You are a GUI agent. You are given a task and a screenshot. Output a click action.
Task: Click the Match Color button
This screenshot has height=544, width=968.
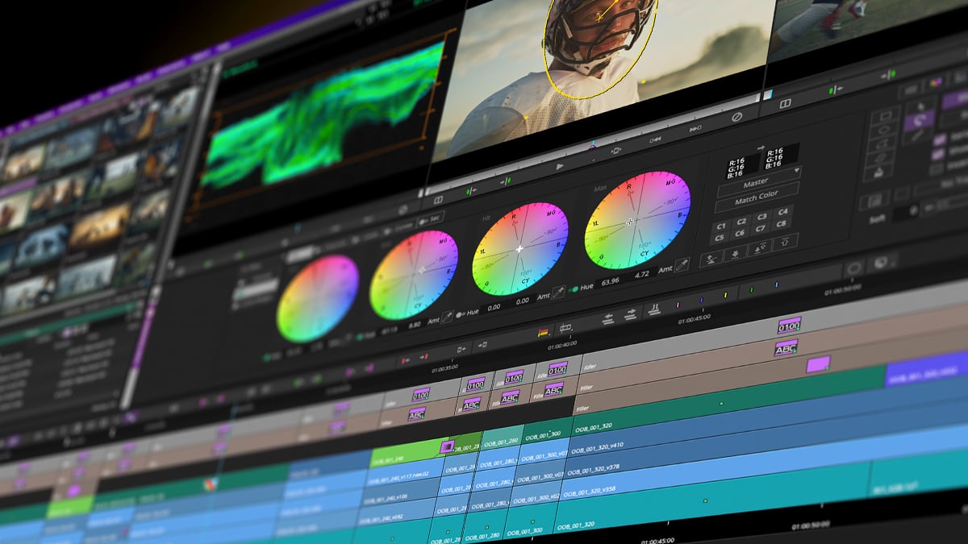click(x=756, y=197)
